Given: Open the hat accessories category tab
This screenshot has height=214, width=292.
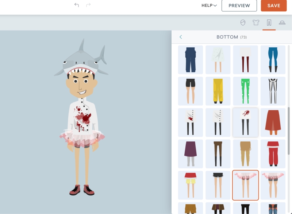Looking at the screenshot, I should coord(282,23).
